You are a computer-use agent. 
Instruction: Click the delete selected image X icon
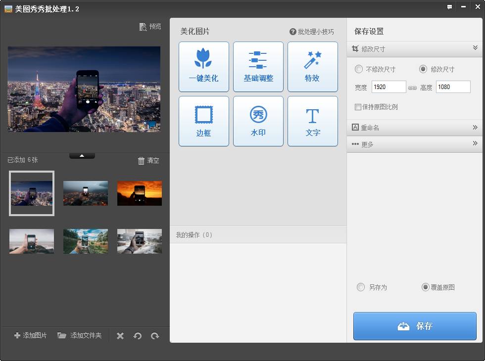click(120, 336)
